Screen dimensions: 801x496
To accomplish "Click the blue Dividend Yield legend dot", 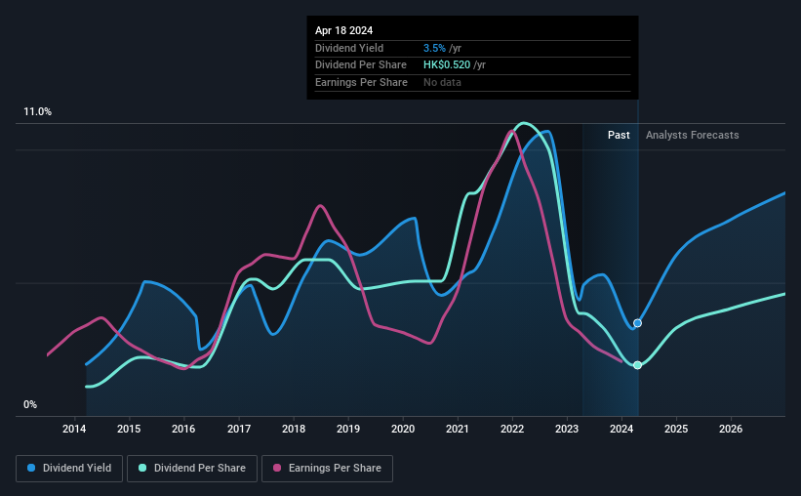I will (31, 468).
